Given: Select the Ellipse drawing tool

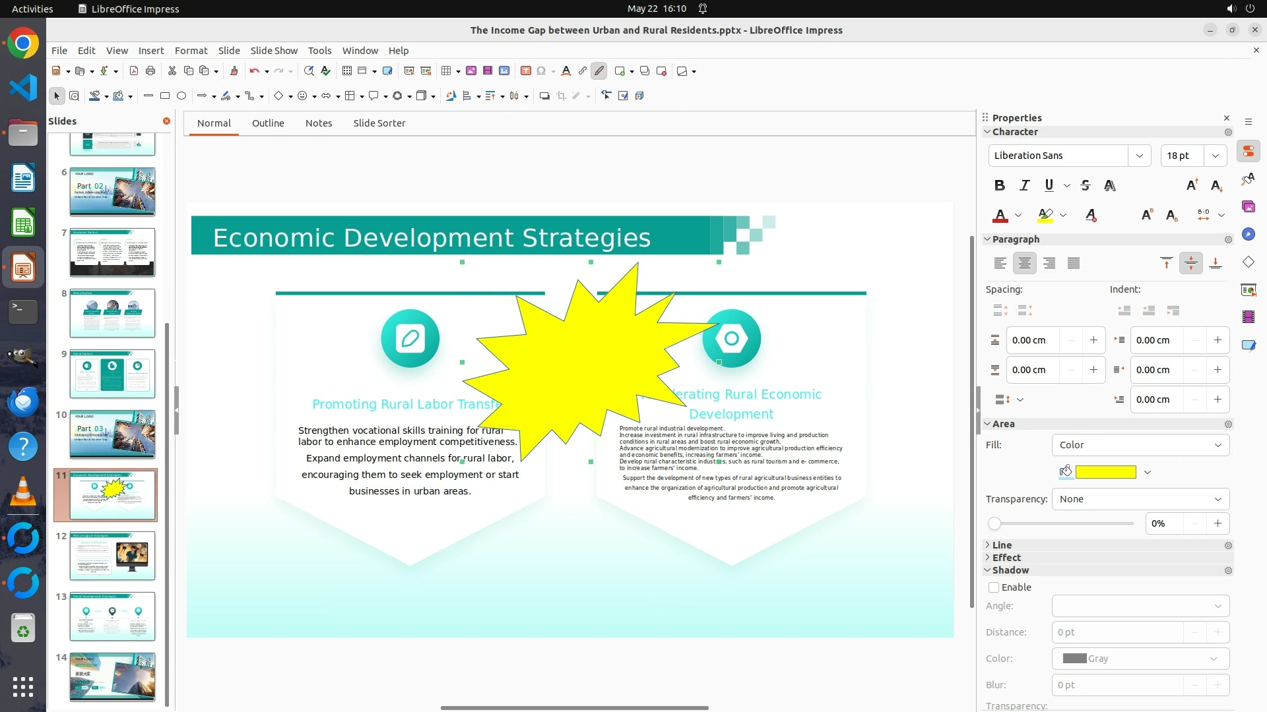Looking at the screenshot, I should (x=181, y=96).
